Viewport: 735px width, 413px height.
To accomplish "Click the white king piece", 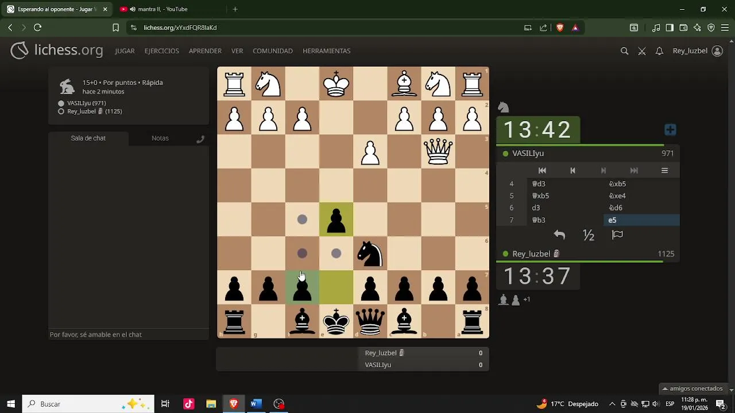I will coord(336,84).
